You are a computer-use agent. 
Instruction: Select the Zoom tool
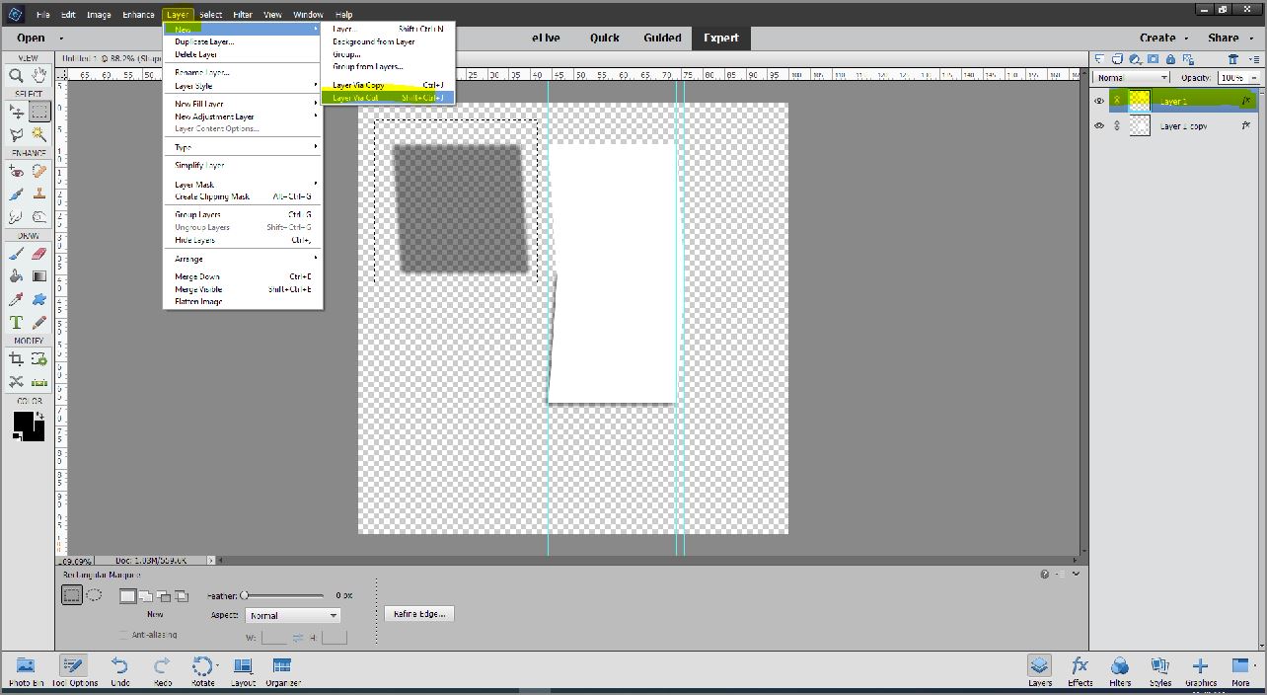[x=16, y=75]
